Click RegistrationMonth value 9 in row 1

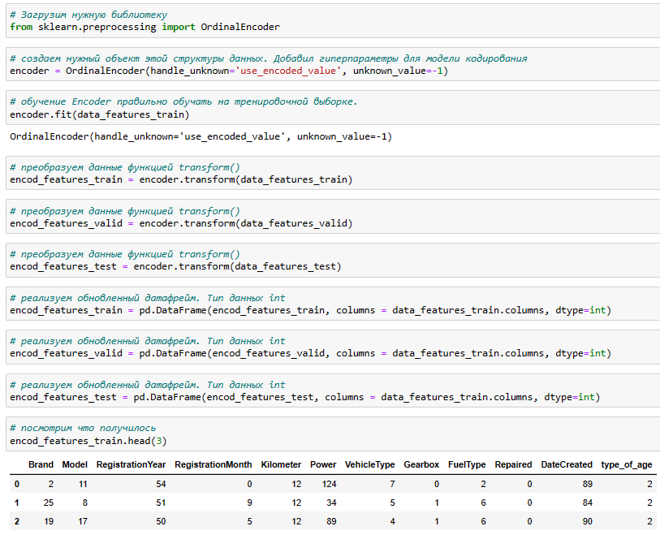pyautogui.click(x=249, y=503)
